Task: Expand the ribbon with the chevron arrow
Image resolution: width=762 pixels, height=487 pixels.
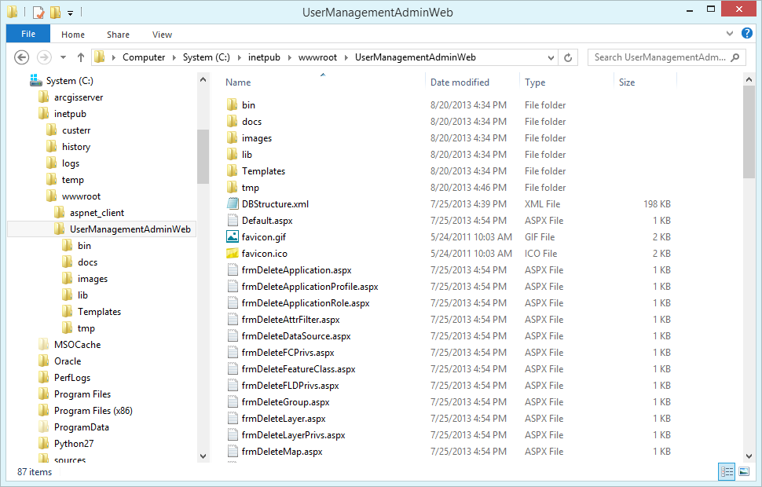Action: click(x=731, y=34)
